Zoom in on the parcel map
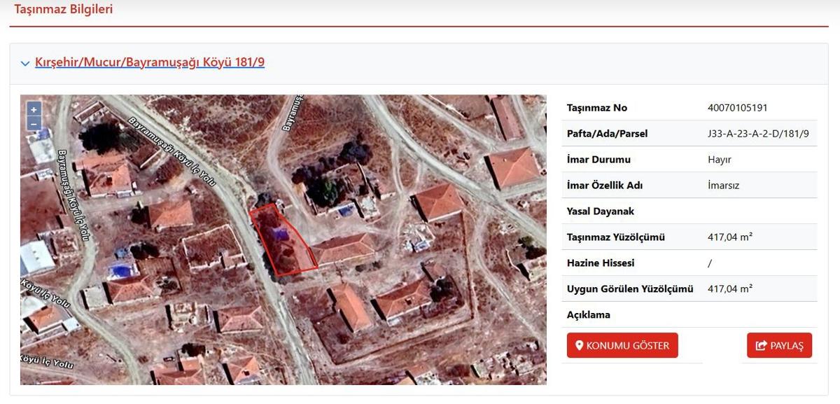The width and height of the screenshot is (840, 404). [34, 109]
